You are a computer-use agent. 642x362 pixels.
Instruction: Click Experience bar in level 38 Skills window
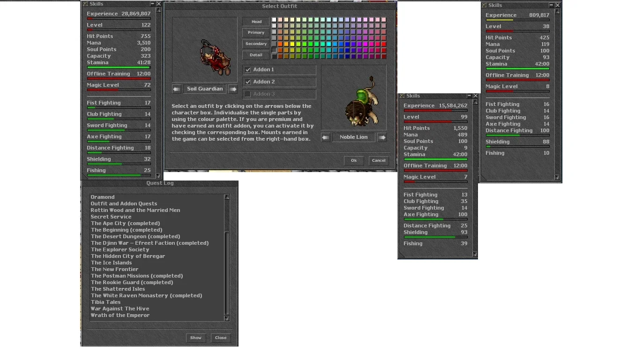point(517,20)
